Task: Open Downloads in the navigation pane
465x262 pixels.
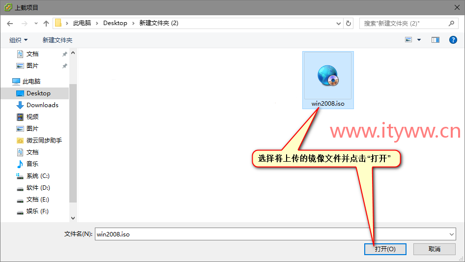Action: 42,105
